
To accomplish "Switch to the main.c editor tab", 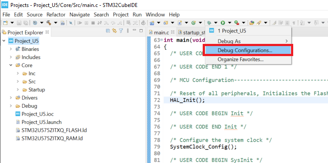I will (x=161, y=33).
